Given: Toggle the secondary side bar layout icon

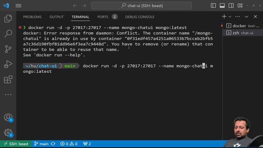Looking at the screenshot, I should click(x=231, y=5).
